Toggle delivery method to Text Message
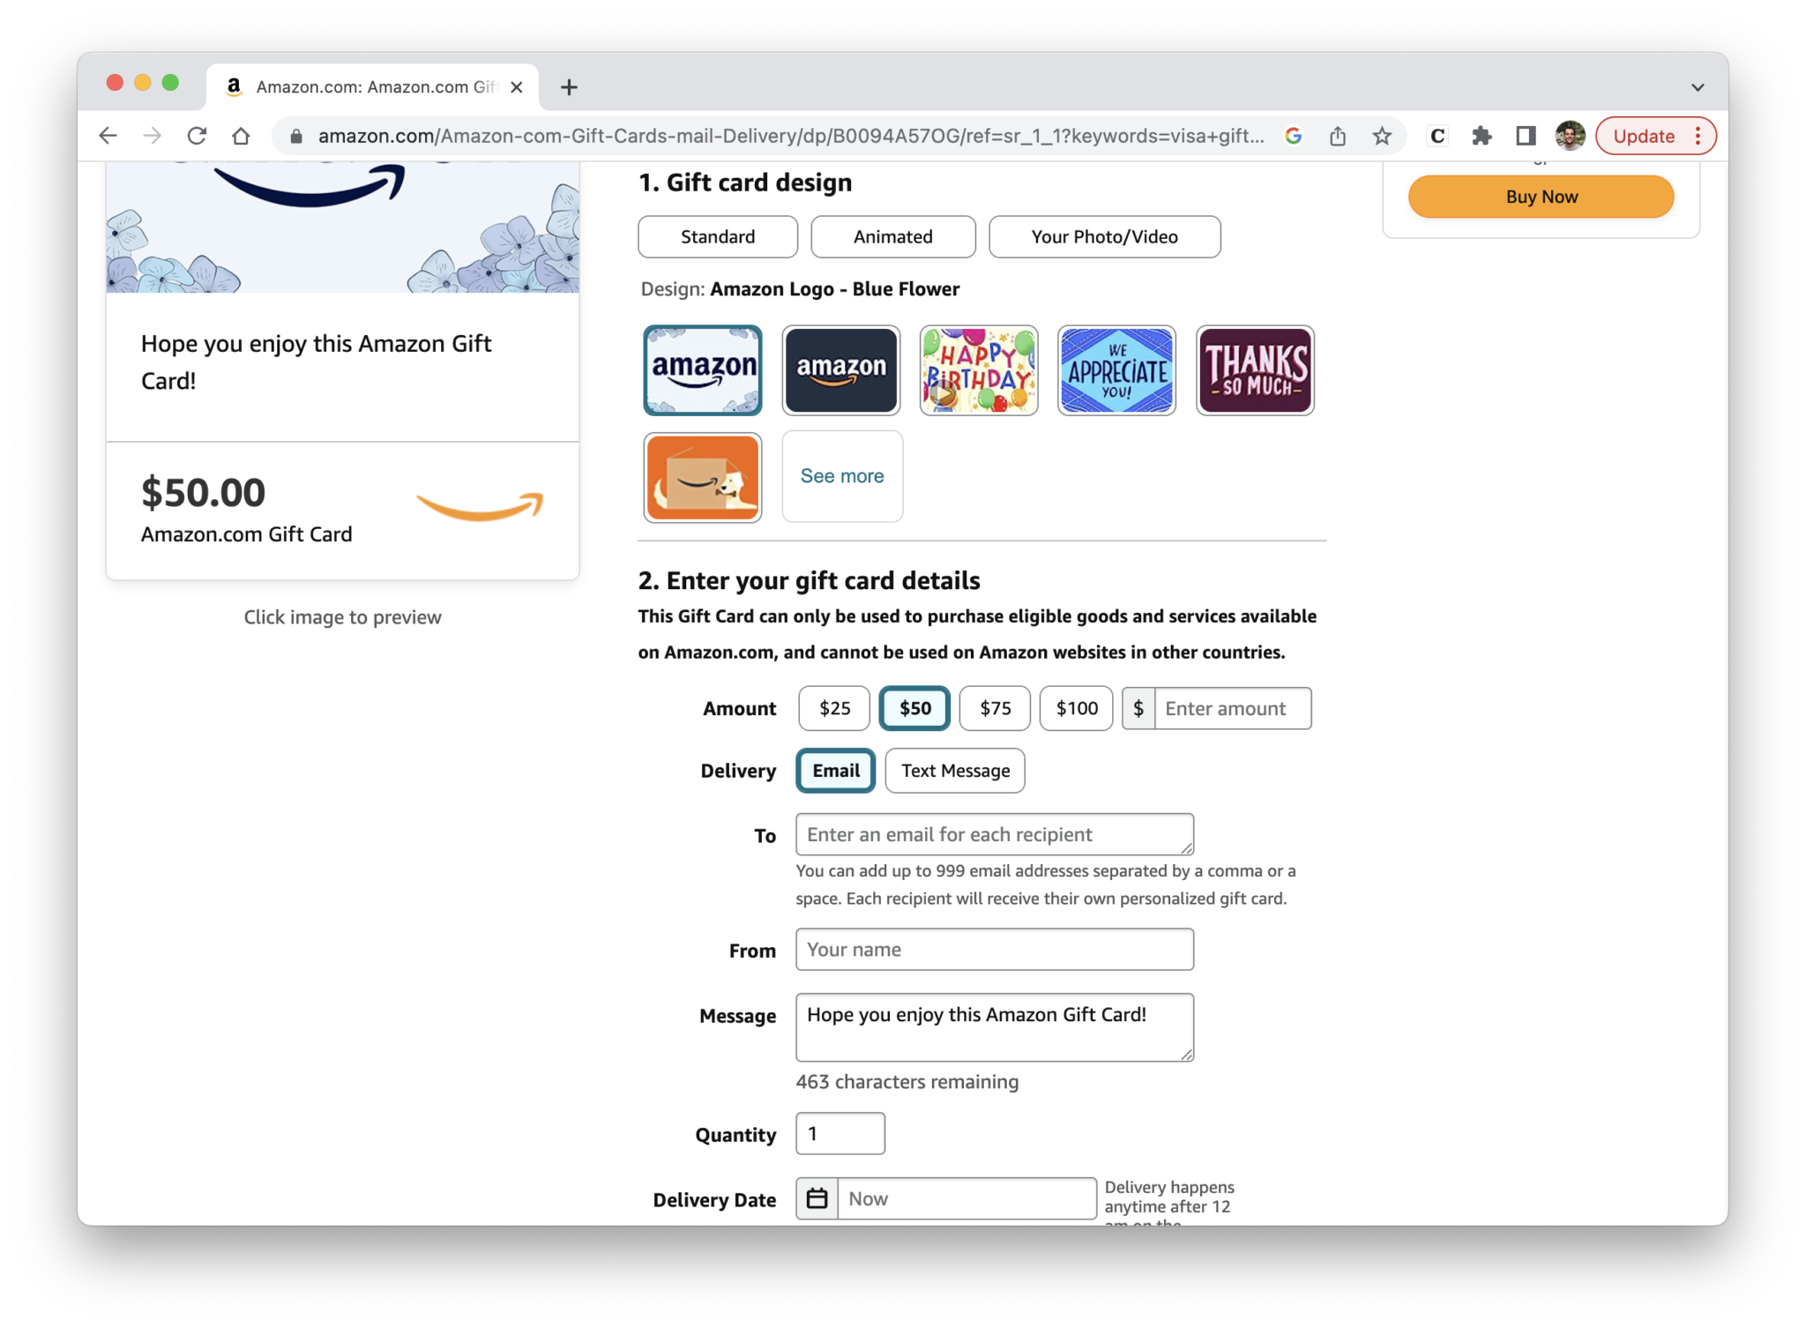The width and height of the screenshot is (1806, 1328). pos(955,770)
